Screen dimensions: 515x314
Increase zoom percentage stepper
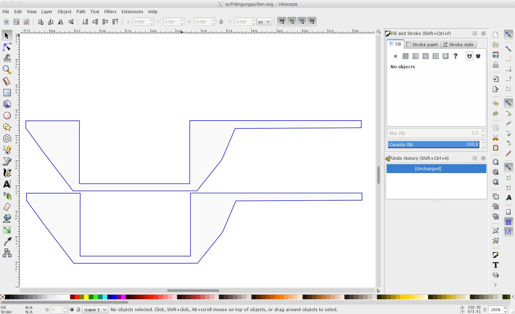point(506,308)
